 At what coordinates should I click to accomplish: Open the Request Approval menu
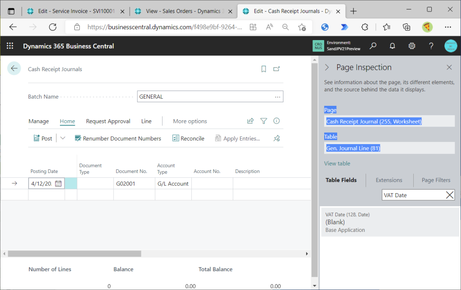pyautogui.click(x=108, y=121)
